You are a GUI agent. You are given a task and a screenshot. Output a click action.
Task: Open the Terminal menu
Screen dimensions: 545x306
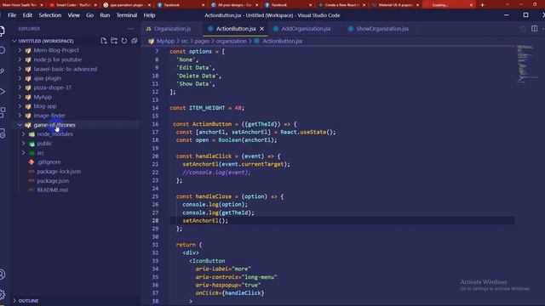point(127,15)
